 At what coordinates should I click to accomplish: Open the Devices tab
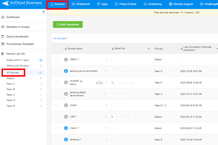tap(57, 4)
